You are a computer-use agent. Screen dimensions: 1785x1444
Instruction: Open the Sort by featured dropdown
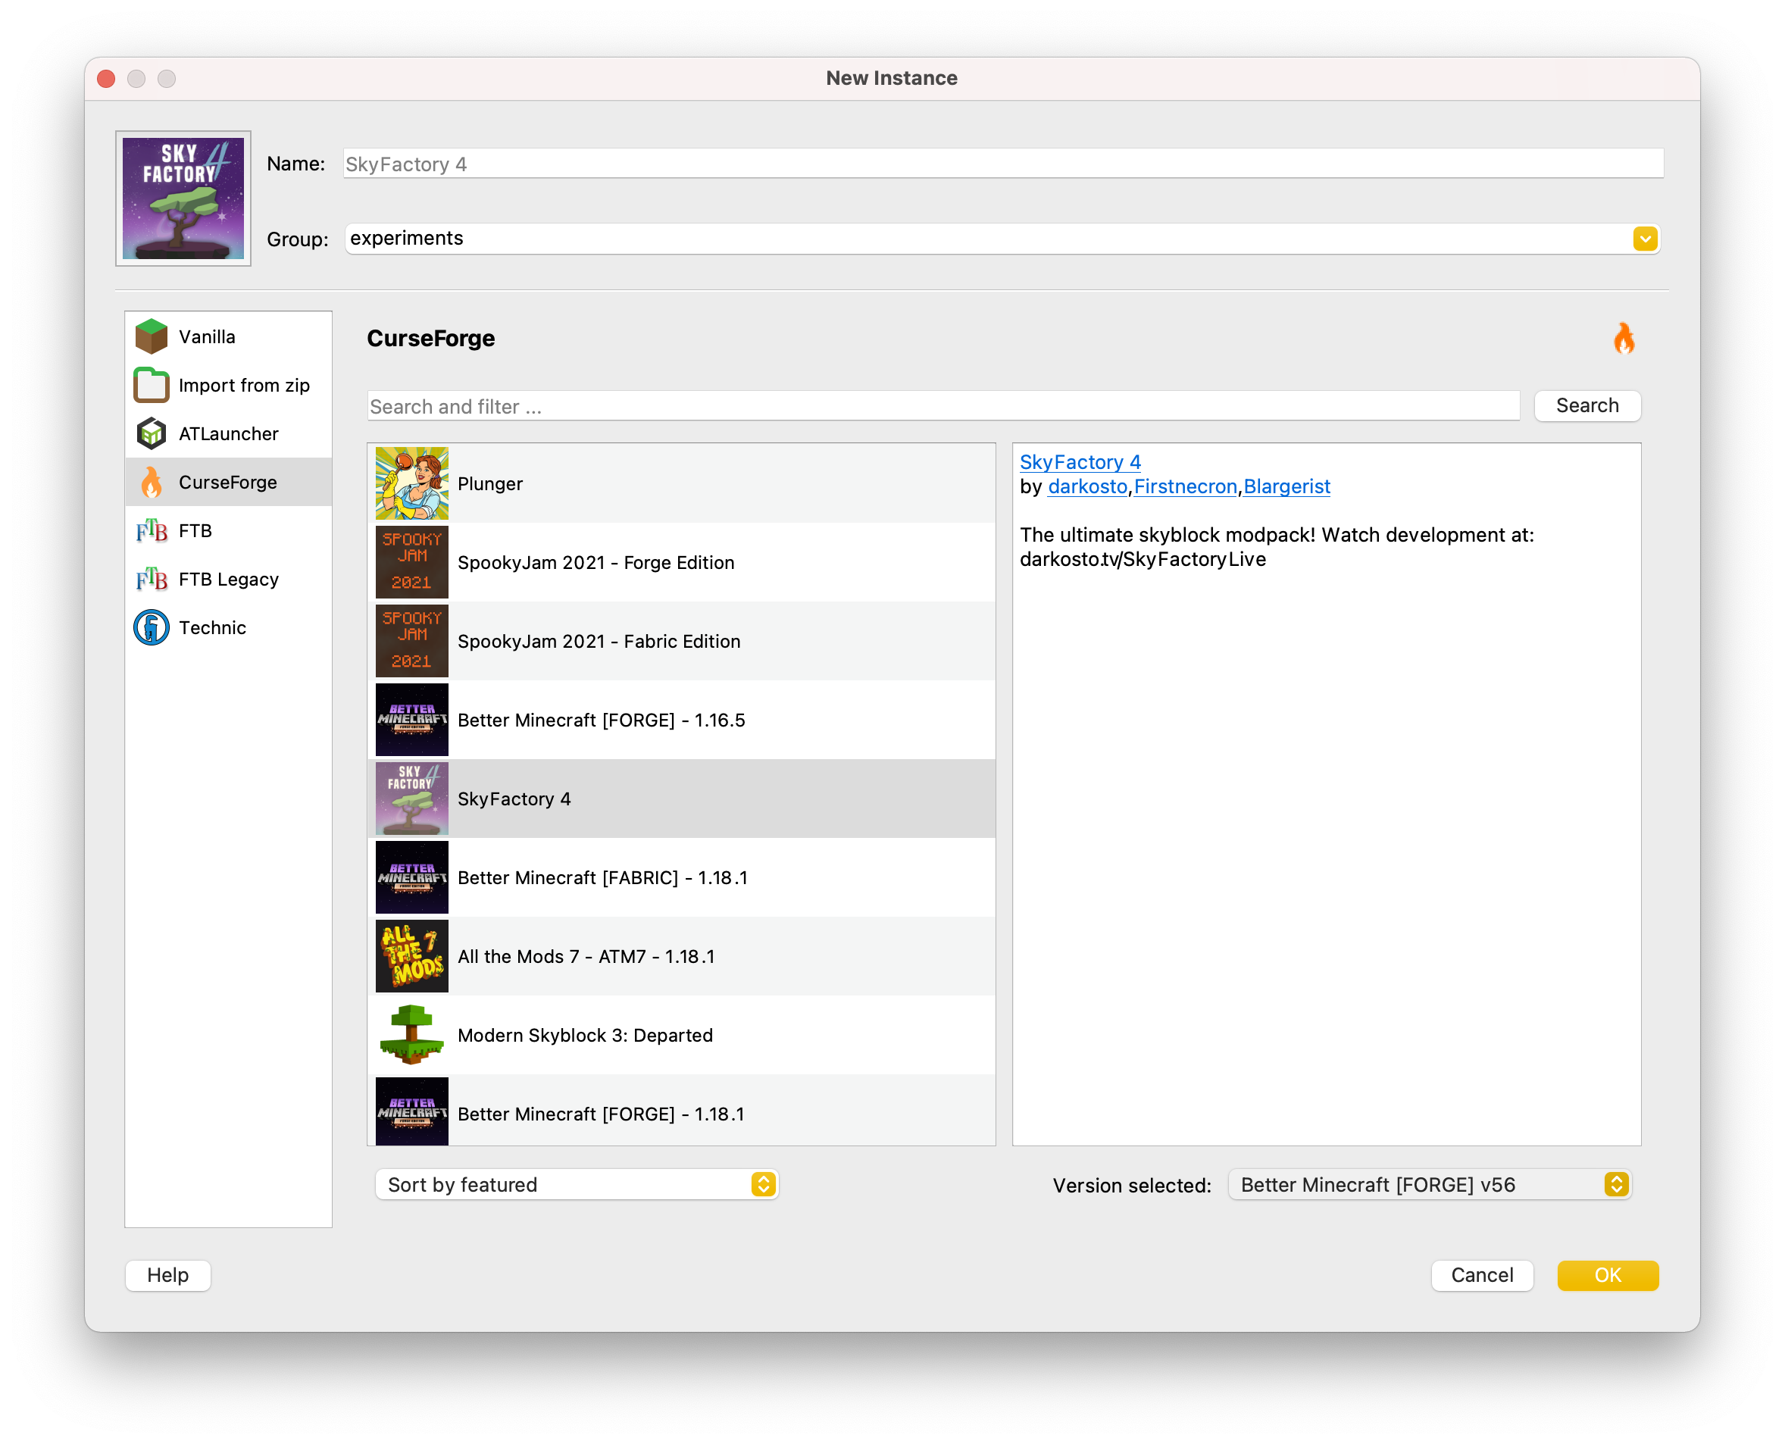click(x=577, y=1183)
